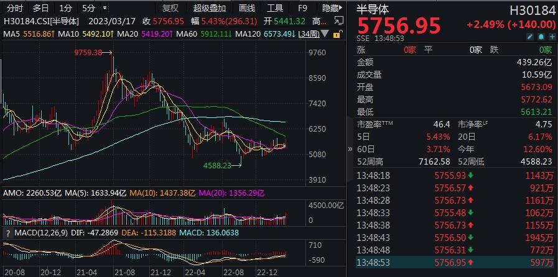
Task: Click the 最低 5613.21 low price row
Action: click(x=455, y=112)
